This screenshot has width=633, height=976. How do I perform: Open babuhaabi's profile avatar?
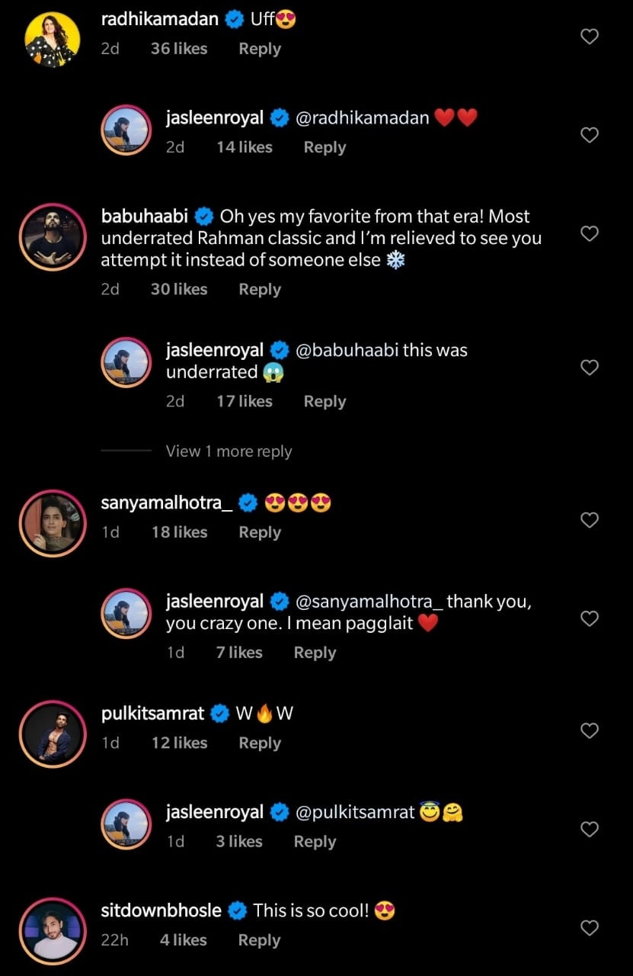[x=52, y=237]
